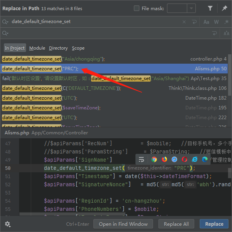The height and width of the screenshot is (232, 232).
Task: Click line 51 Timestamp code line
Action: pos(128,176)
